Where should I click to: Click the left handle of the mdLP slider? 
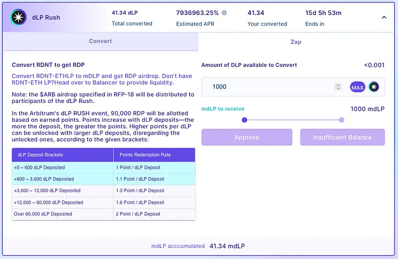coord(244,120)
